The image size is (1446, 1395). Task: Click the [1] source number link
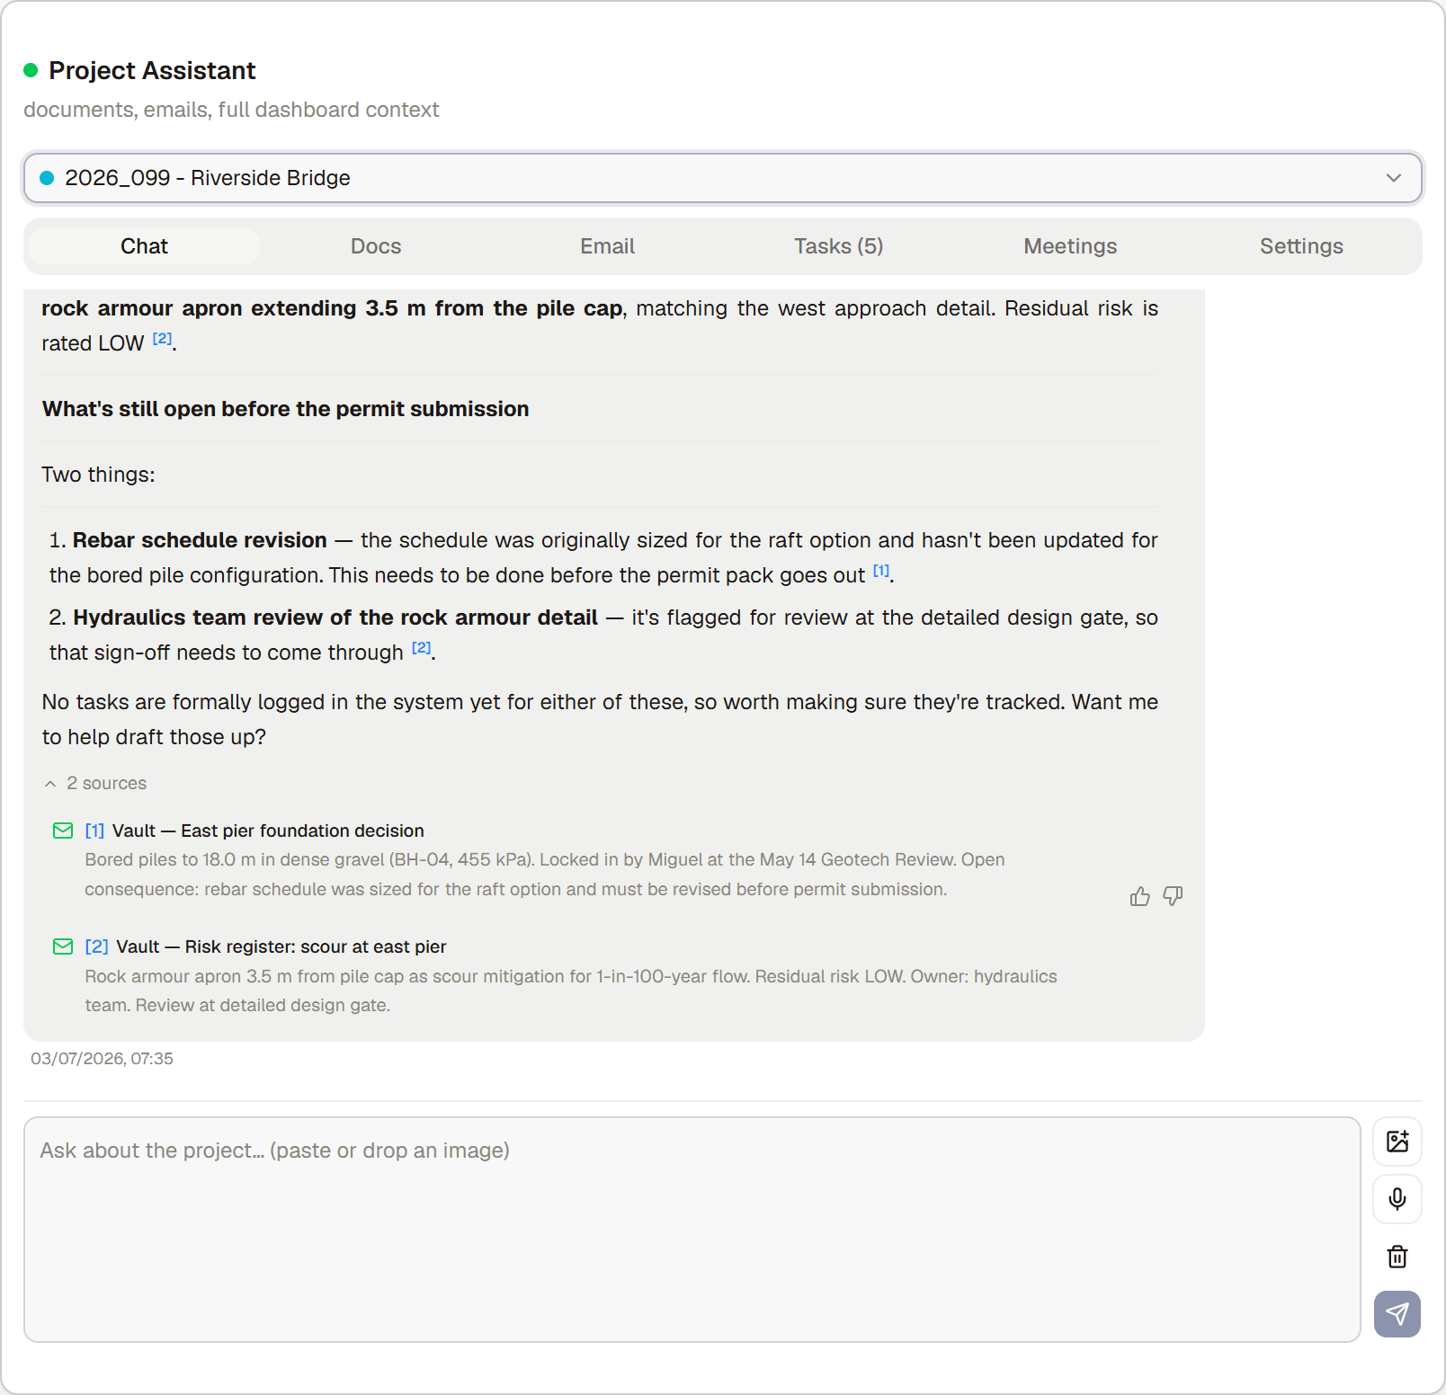(94, 831)
